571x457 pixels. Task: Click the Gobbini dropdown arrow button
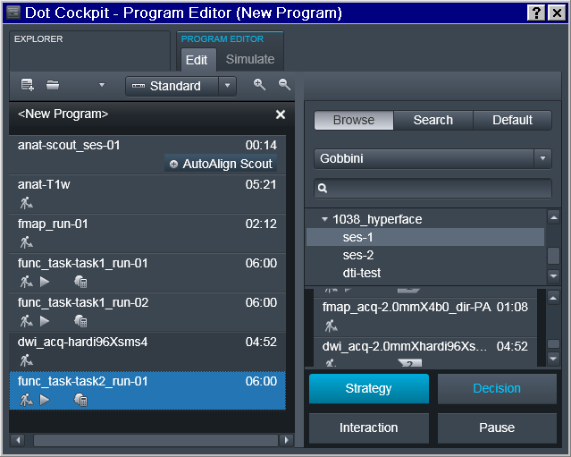click(543, 158)
